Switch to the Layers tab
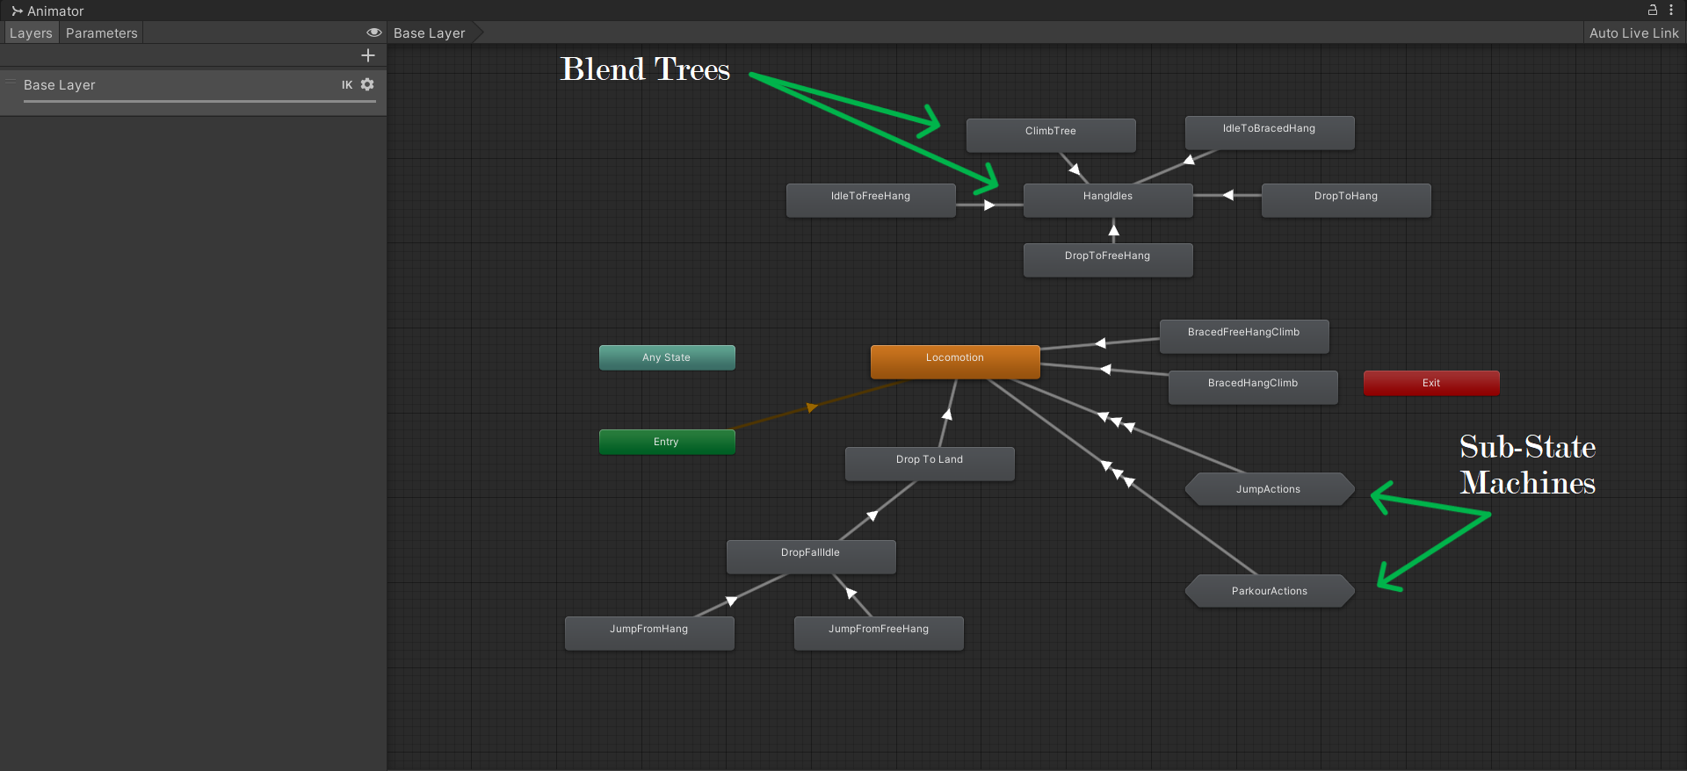 (x=31, y=33)
